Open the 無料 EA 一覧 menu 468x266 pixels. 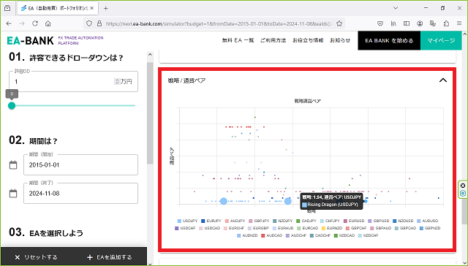pyautogui.click(x=238, y=40)
